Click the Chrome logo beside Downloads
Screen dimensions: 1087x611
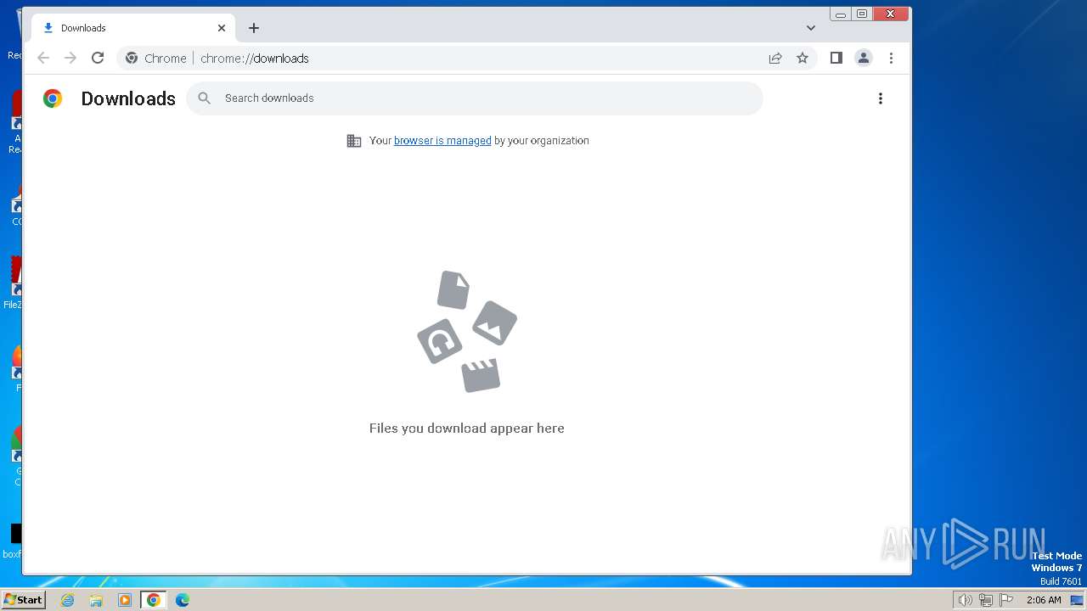coord(53,98)
